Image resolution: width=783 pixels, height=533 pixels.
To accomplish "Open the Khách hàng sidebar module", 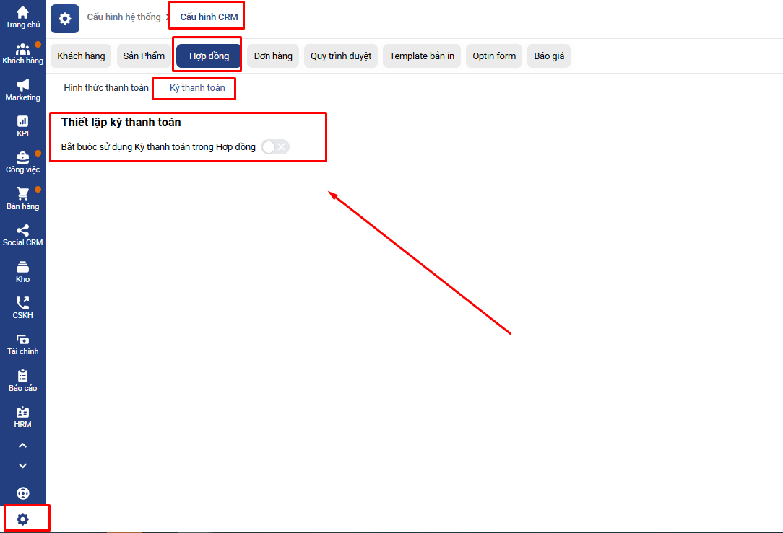I will coord(22,53).
